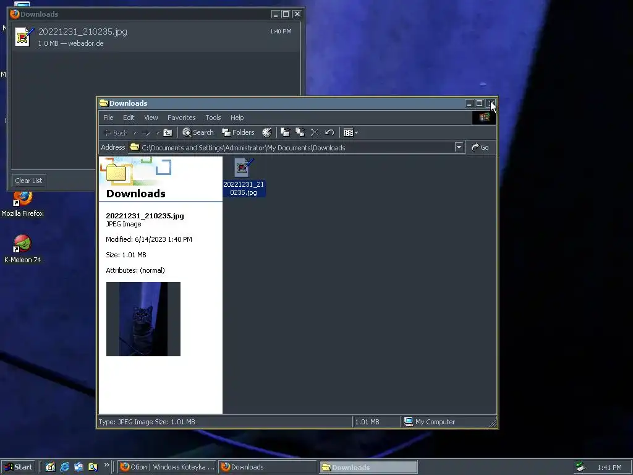
Task: Select the 20221231_210235.jpg file icon in Explorer
Action: 244,177
